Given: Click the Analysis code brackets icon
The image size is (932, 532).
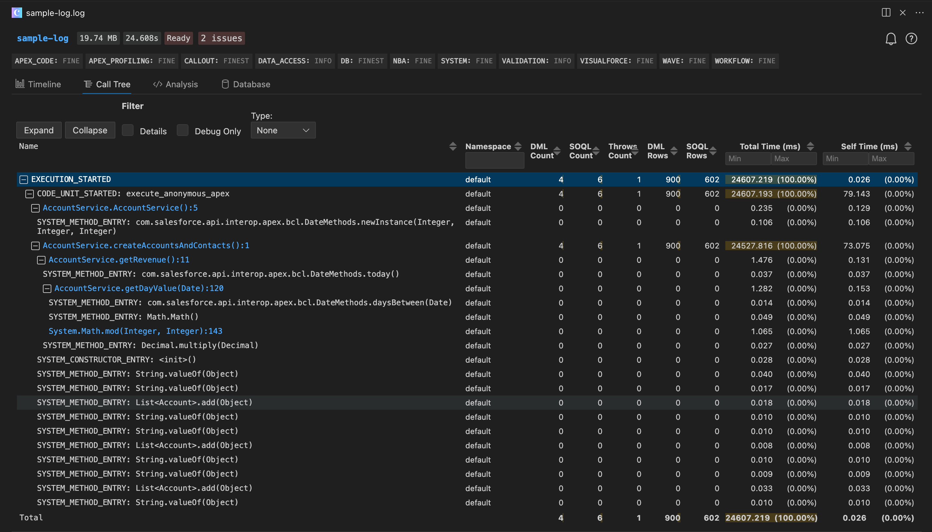Looking at the screenshot, I should tap(157, 84).
